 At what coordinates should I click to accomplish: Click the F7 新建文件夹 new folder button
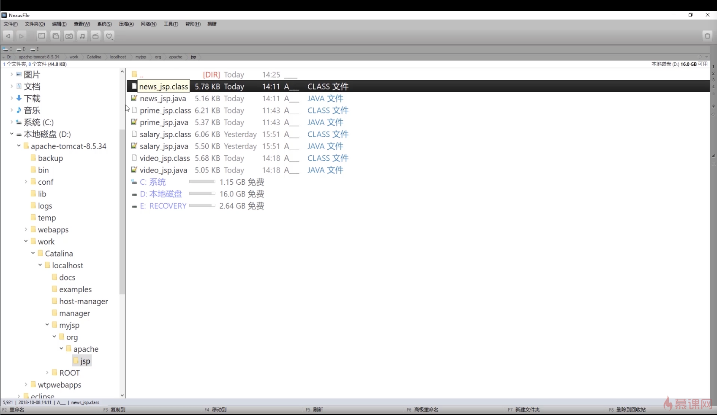click(x=524, y=410)
